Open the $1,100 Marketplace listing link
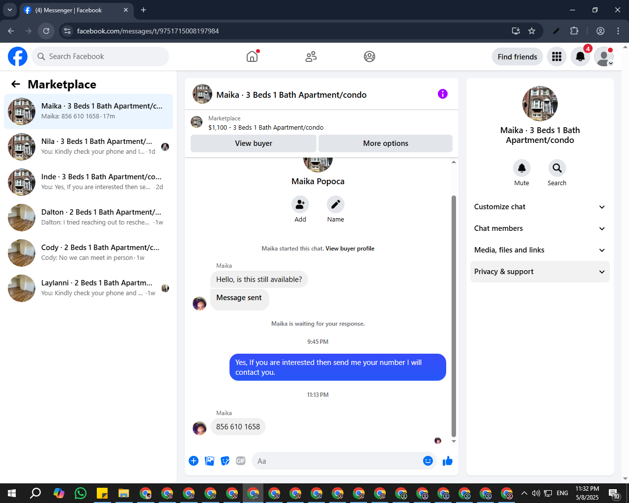629x503 pixels. pyautogui.click(x=266, y=127)
